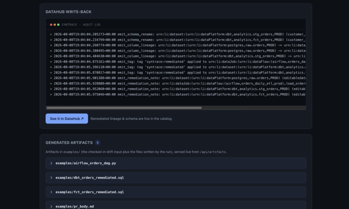This screenshot has width=349, height=209.
Task: Click the emit_column_lineage log line at 19:04:04.380495
Action: 178,51
